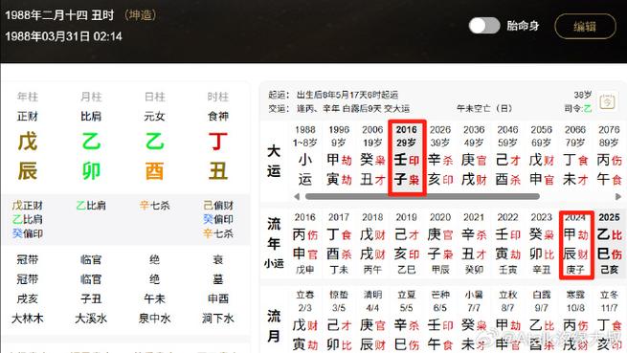Click the hour branch 丑 character
Viewport: 627px width, 353px height.
pos(218,171)
